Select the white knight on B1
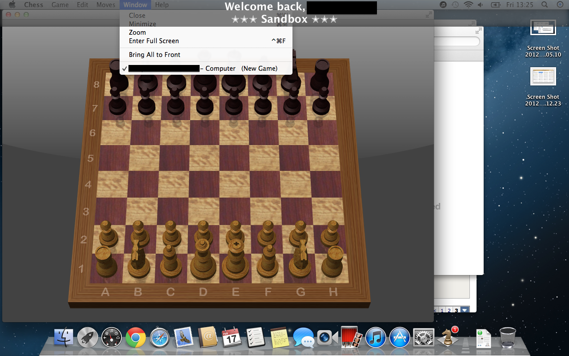Screen dimensions: 569x356 point(138,259)
